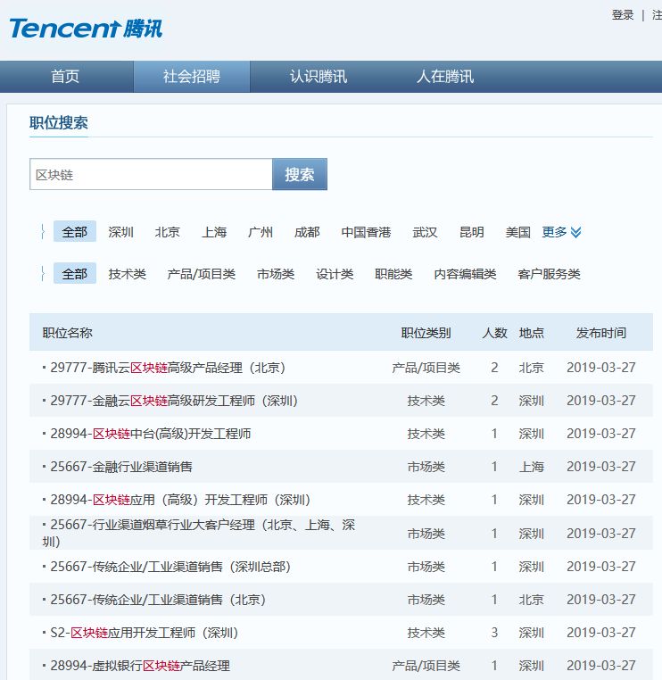
Task: Open job 29777-腾讯云区块链高级产品经理（北京）
Action: [168, 368]
